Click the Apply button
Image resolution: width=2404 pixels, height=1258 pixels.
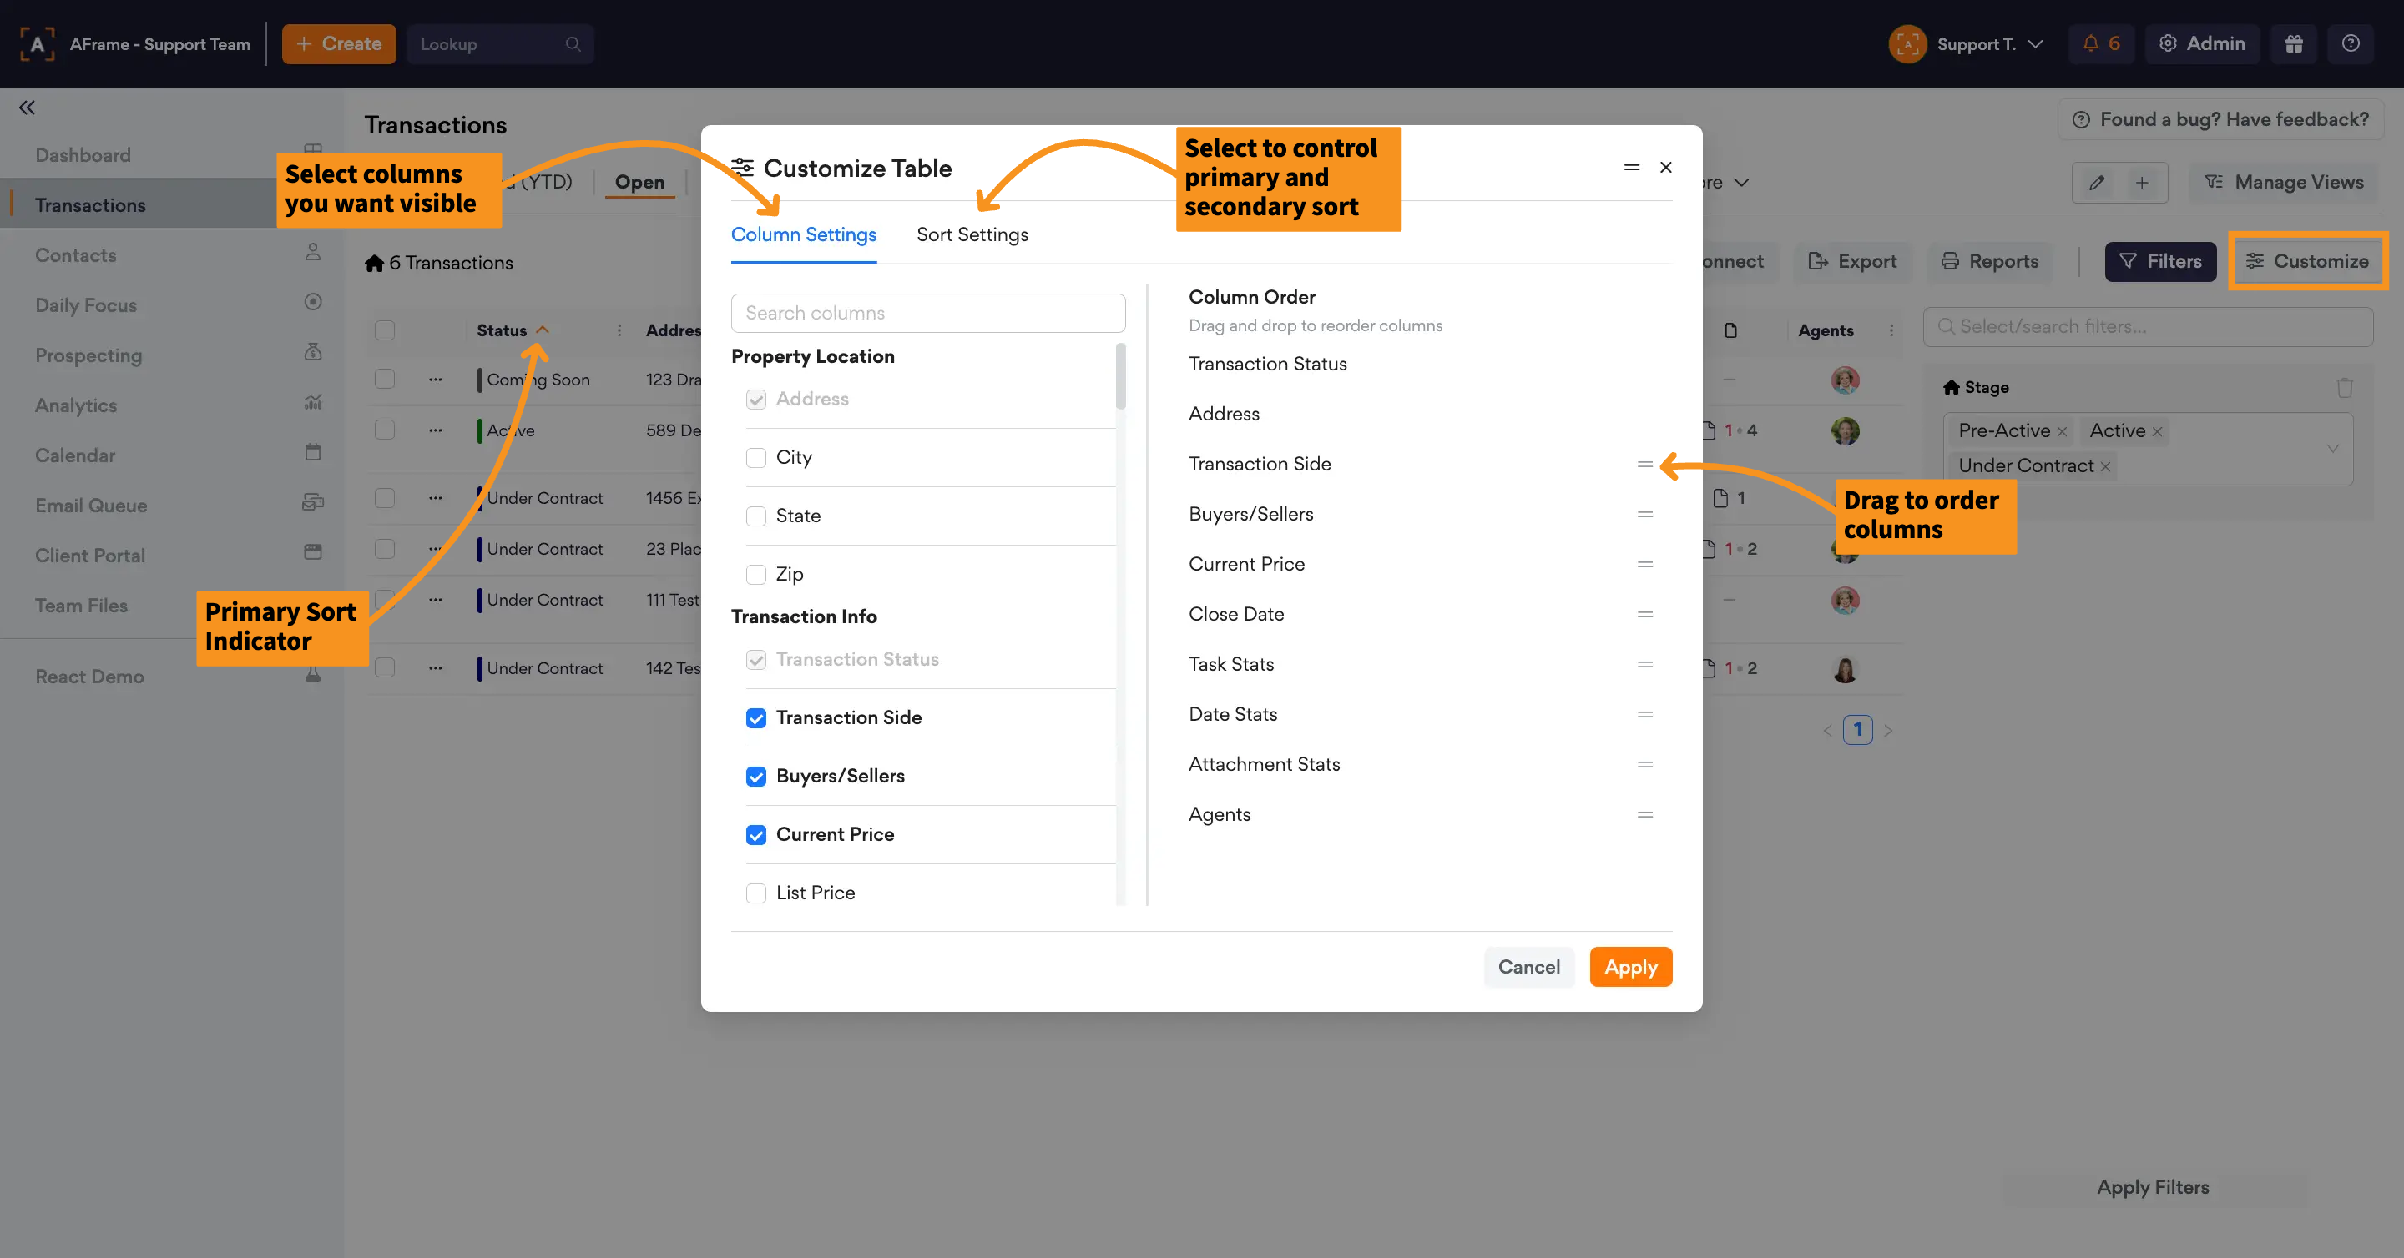tap(1629, 967)
